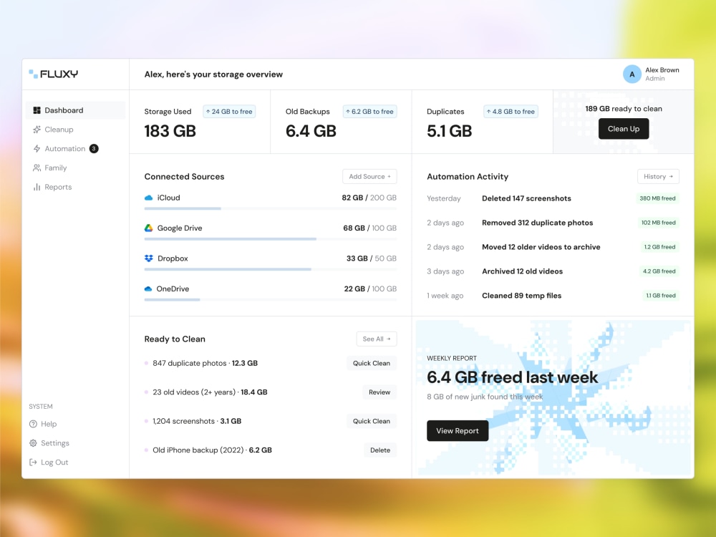The width and height of the screenshot is (716, 537).
Task: Click the Dashboard grid icon
Action: pyautogui.click(x=37, y=110)
